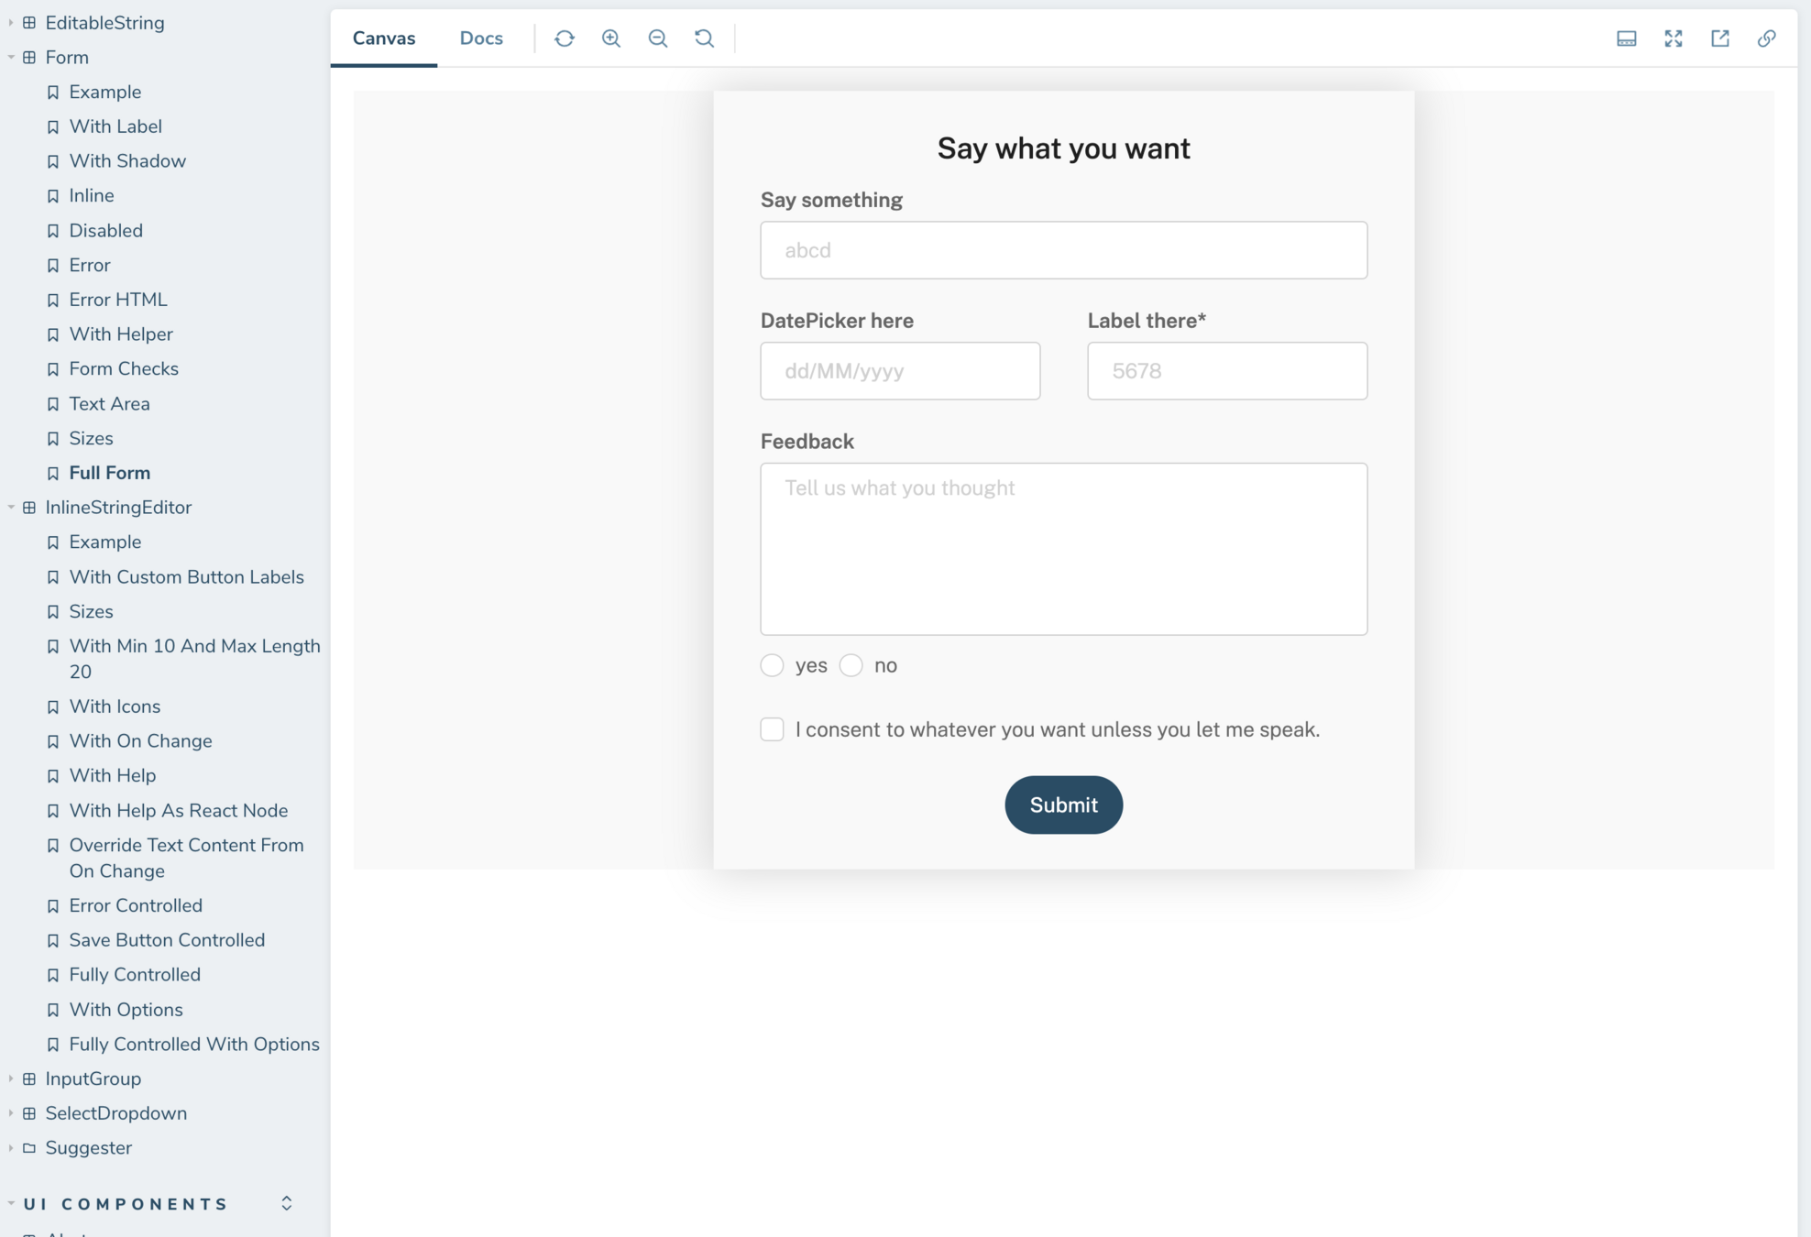Switch to the Canvas tab
Viewport: 1811px width, 1237px height.
point(384,38)
